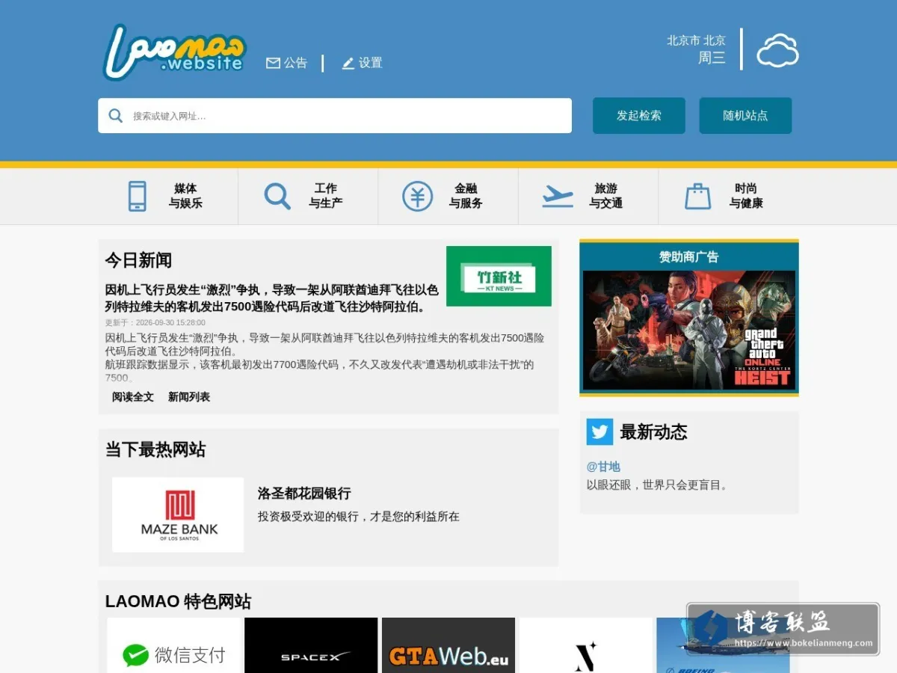Select the smartphone 媒体与娱乐 icon

point(137,196)
